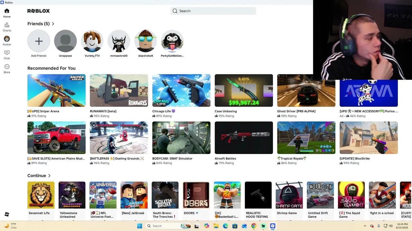Open friend Vuriety_TTV's avatar

click(92, 41)
